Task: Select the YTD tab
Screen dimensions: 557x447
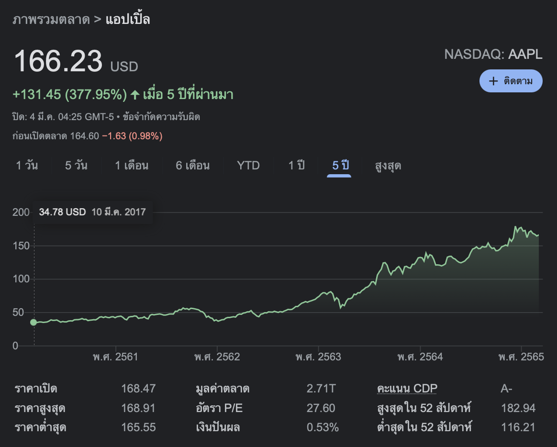Action: [x=248, y=166]
